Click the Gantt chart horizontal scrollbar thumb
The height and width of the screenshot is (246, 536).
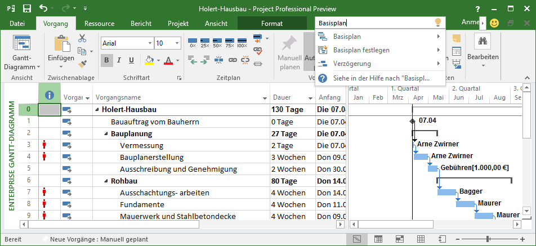click(396, 225)
